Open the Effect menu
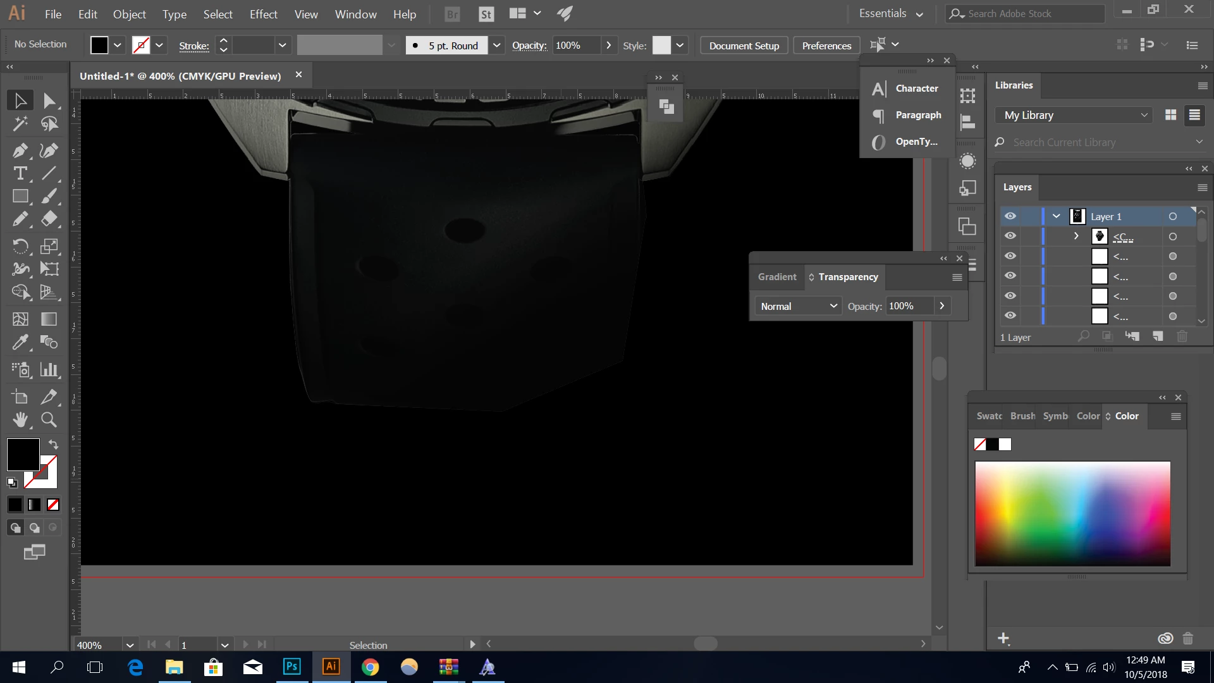This screenshot has height=683, width=1214. click(x=263, y=14)
